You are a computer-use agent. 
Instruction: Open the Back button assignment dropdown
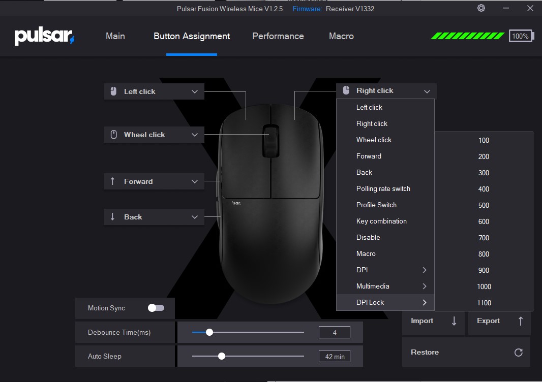point(194,217)
